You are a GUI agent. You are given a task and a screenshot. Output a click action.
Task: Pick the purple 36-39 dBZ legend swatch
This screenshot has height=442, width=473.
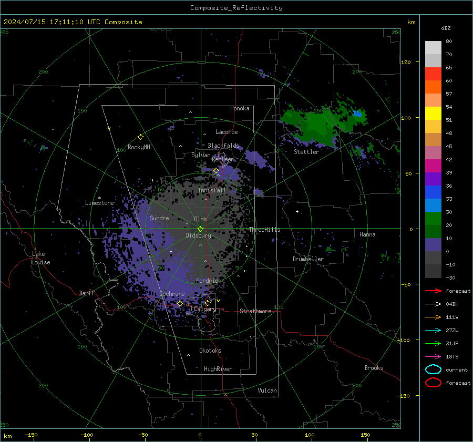point(433,179)
